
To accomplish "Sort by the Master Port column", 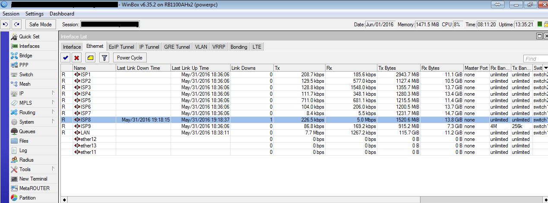I will click(x=476, y=68).
